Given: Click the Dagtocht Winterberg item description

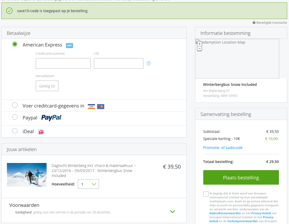Looking at the screenshot, I should pyautogui.click(x=94, y=171).
